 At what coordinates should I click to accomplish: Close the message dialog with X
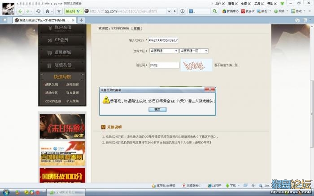(209, 89)
